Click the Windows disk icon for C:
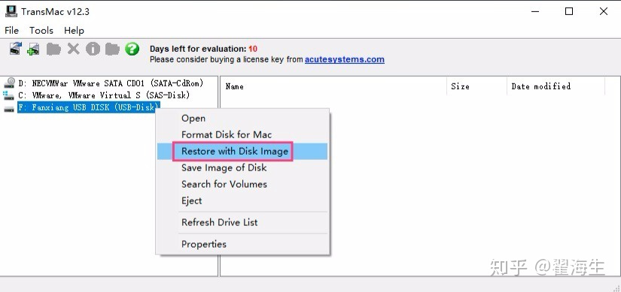The width and height of the screenshot is (621, 292). pyautogui.click(x=8, y=95)
